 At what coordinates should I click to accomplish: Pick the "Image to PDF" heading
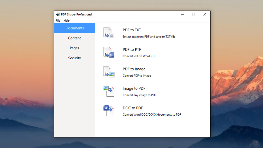coord(134,88)
